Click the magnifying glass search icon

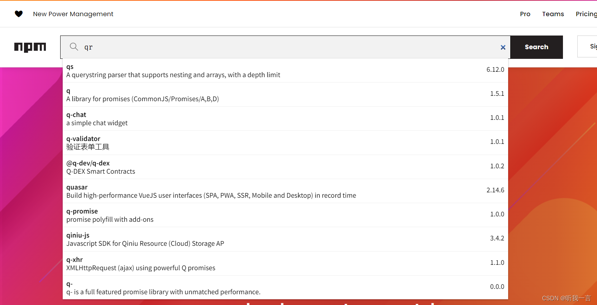pyautogui.click(x=73, y=47)
